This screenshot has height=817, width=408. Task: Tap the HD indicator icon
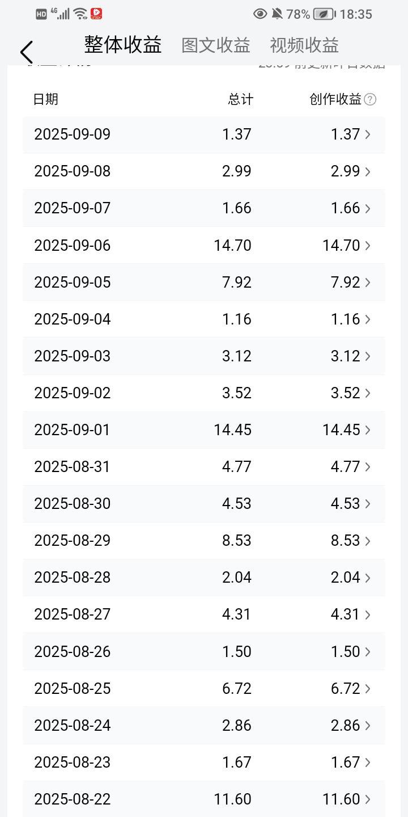41,14
